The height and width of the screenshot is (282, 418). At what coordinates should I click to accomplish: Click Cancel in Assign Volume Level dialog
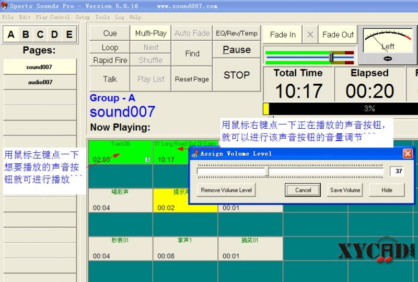pos(303,190)
